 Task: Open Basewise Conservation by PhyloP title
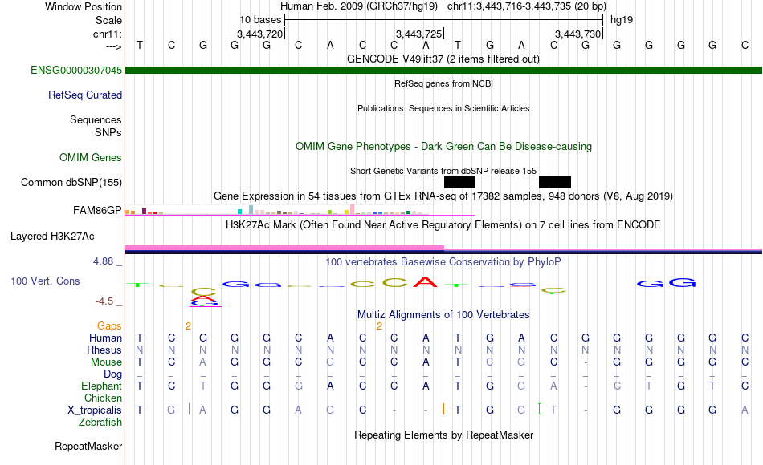coord(443,262)
